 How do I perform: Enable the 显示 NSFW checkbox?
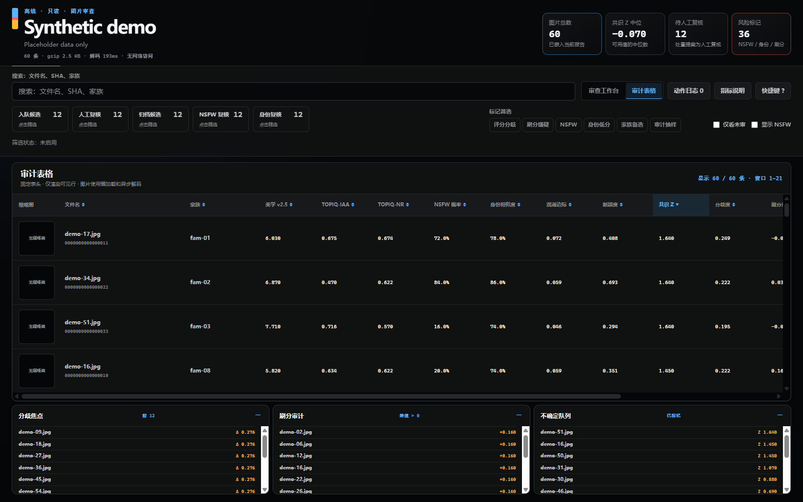click(x=754, y=124)
